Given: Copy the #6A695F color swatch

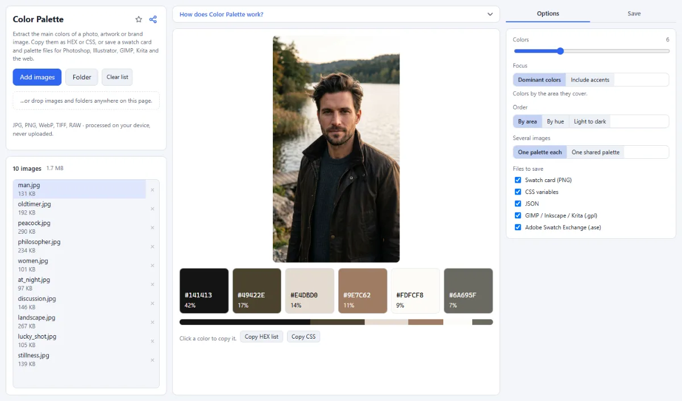Looking at the screenshot, I should click(468, 290).
